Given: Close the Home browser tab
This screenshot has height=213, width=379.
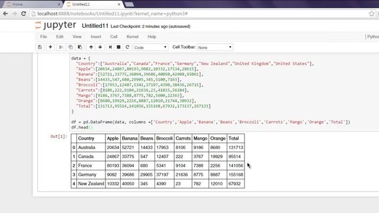Looking at the screenshot, I should (x=59, y=4).
